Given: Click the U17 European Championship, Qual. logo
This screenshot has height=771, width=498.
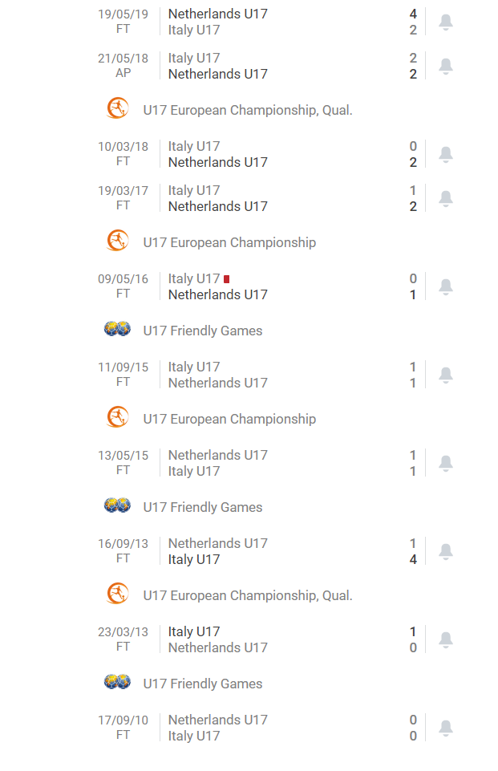Looking at the screenshot, I should click(117, 109).
